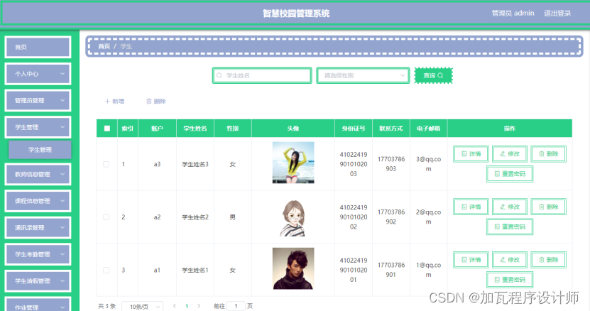
Task: Check the select-all checkbox in table header
Action: [x=107, y=129]
